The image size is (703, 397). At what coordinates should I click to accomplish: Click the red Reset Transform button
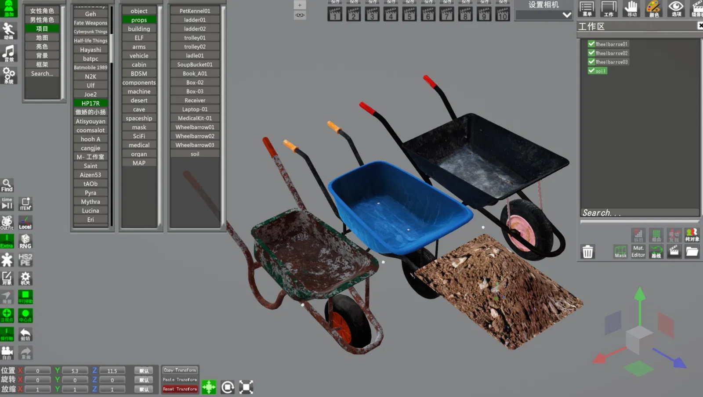tap(180, 389)
